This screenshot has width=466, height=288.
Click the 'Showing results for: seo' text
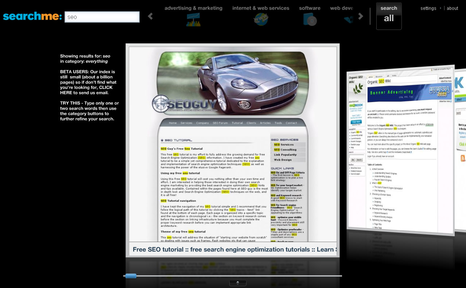(85, 56)
